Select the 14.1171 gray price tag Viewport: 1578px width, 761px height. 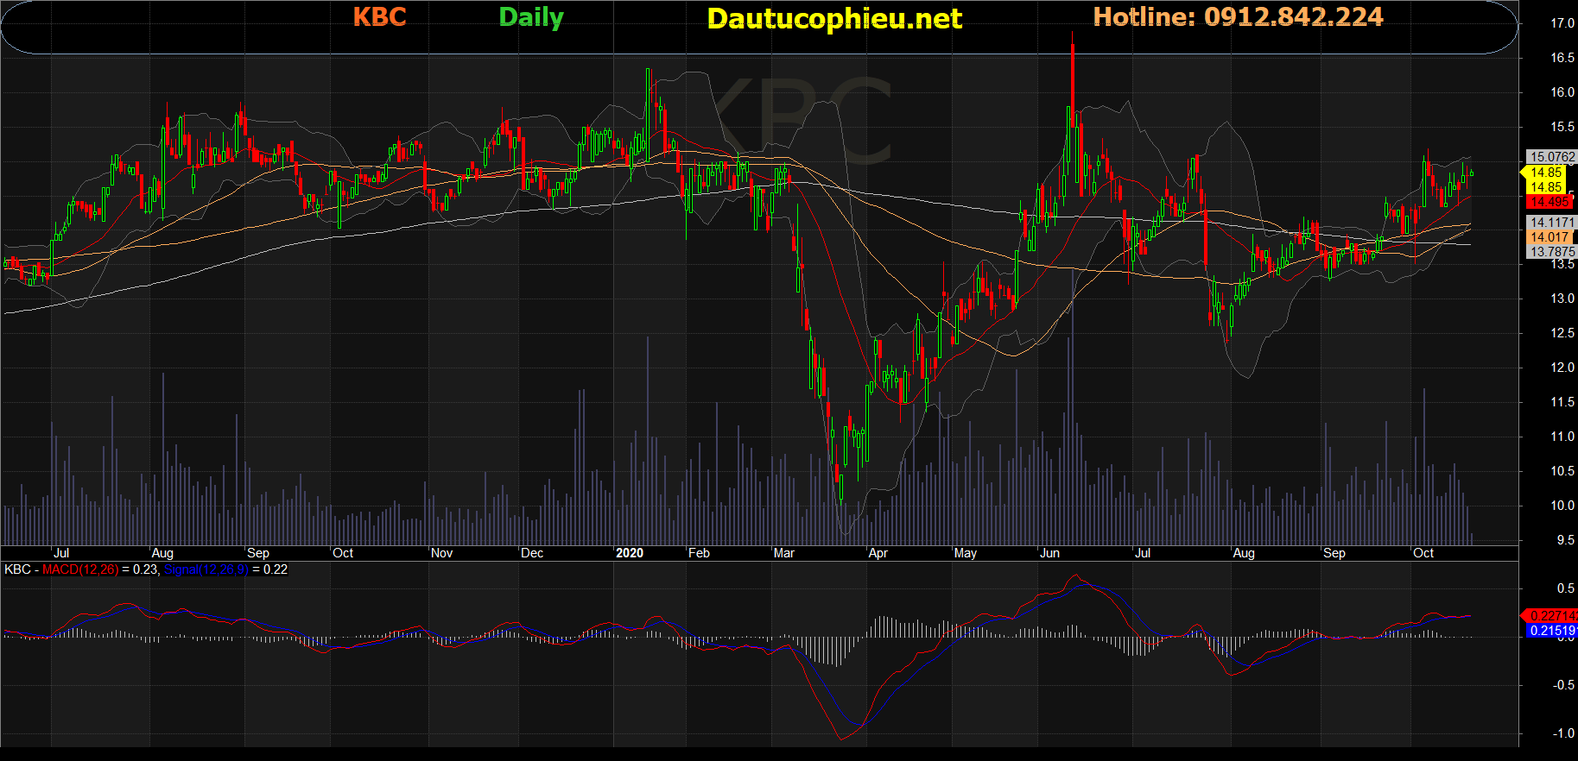pos(1551,223)
